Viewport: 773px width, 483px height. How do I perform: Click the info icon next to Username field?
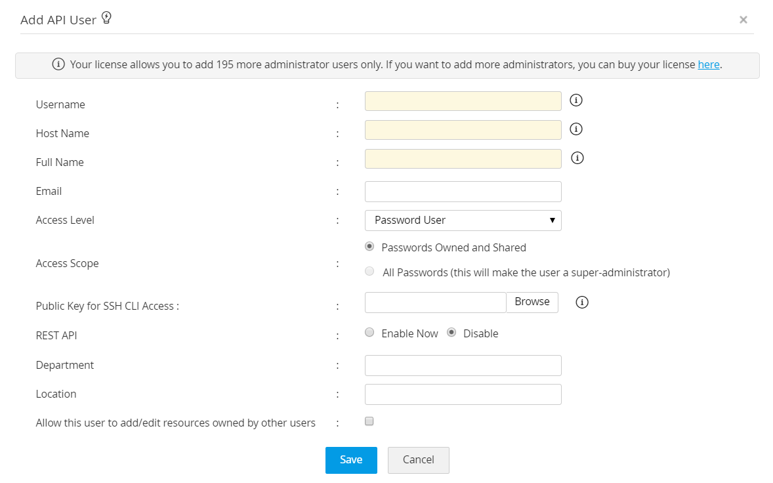576,100
